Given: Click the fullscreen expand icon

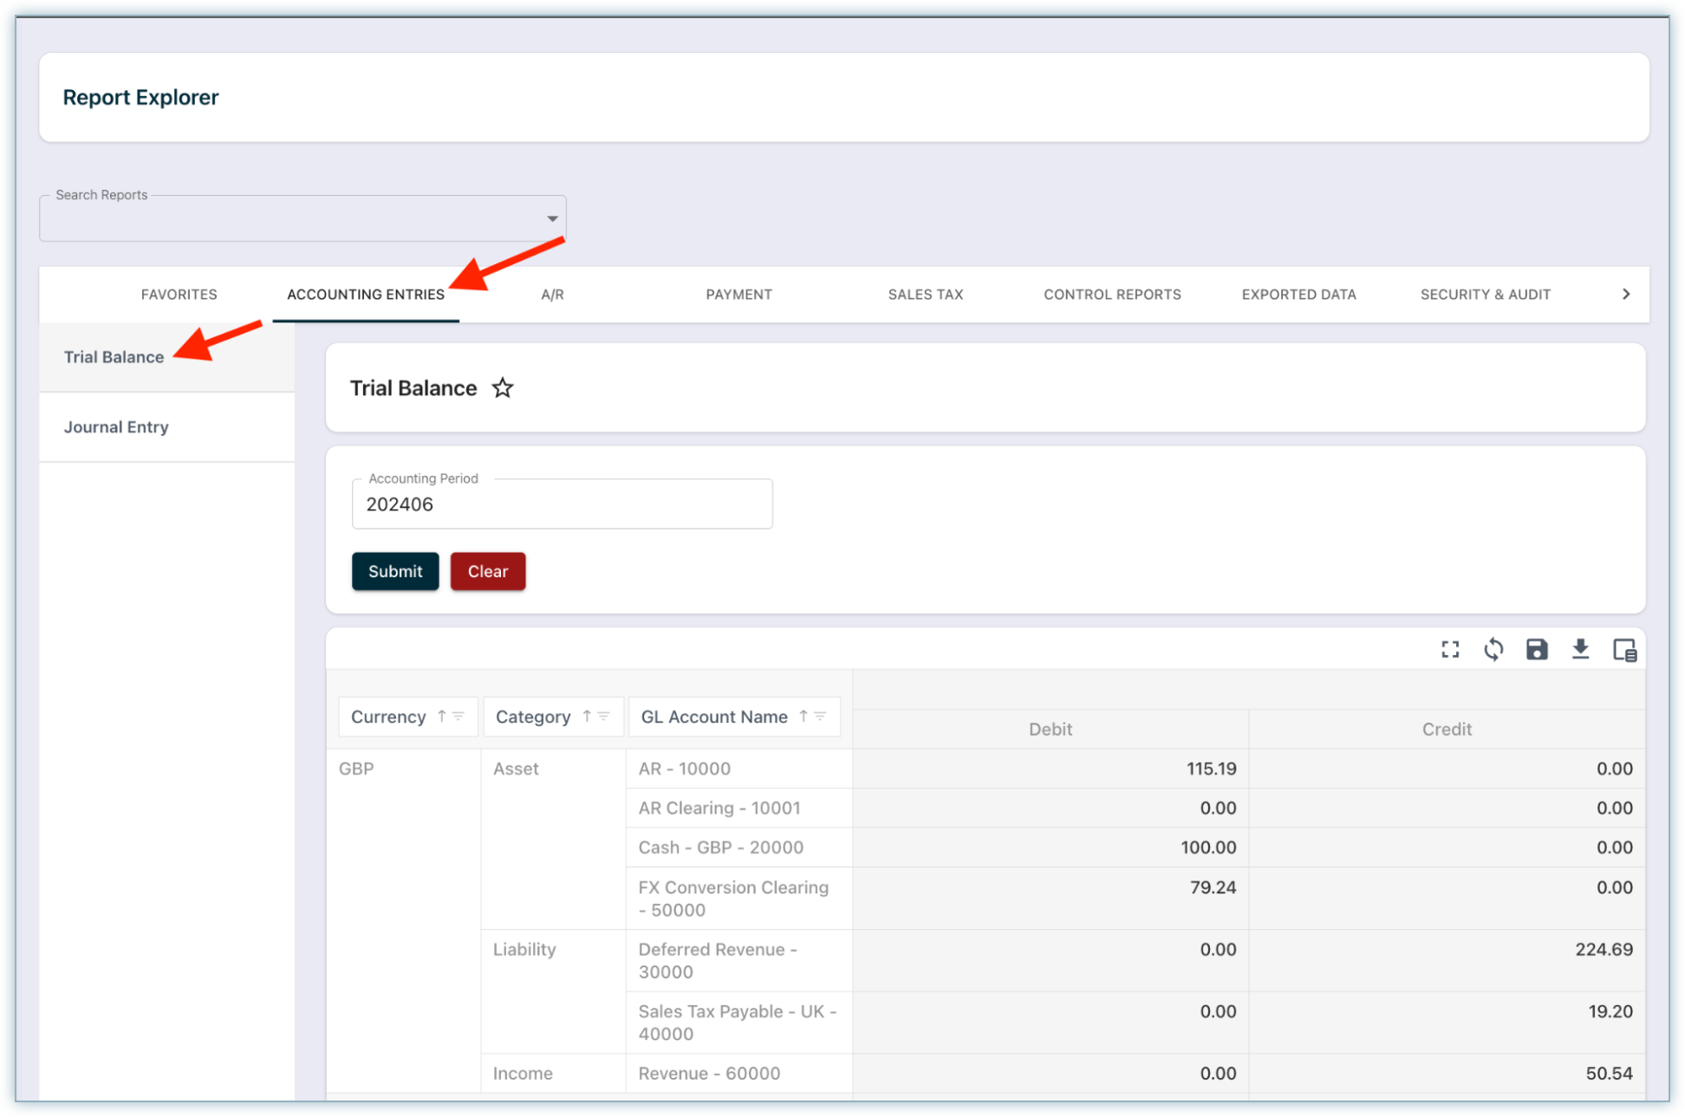Looking at the screenshot, I should coord(1450,649).
